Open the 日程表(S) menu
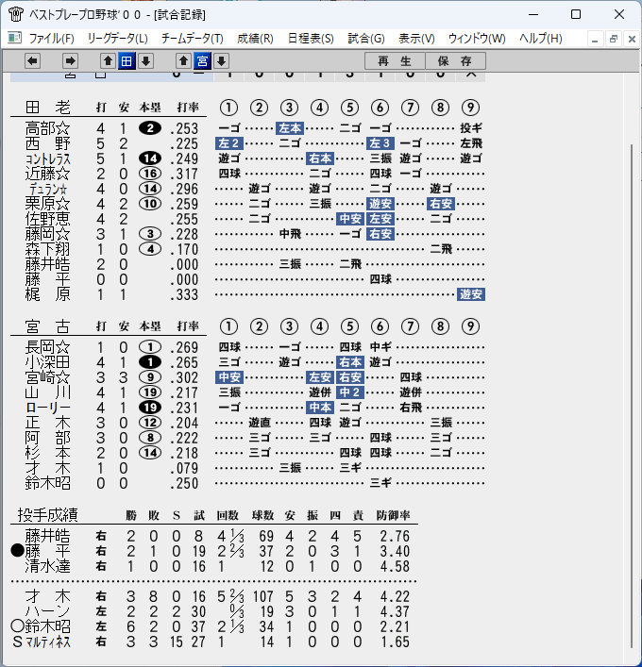Image resolution: width=642 pixels, height=667 pixels. [x=311, y=39]
